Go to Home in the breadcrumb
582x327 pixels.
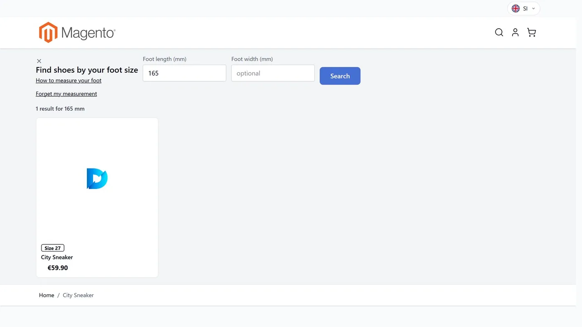[47, 295]
